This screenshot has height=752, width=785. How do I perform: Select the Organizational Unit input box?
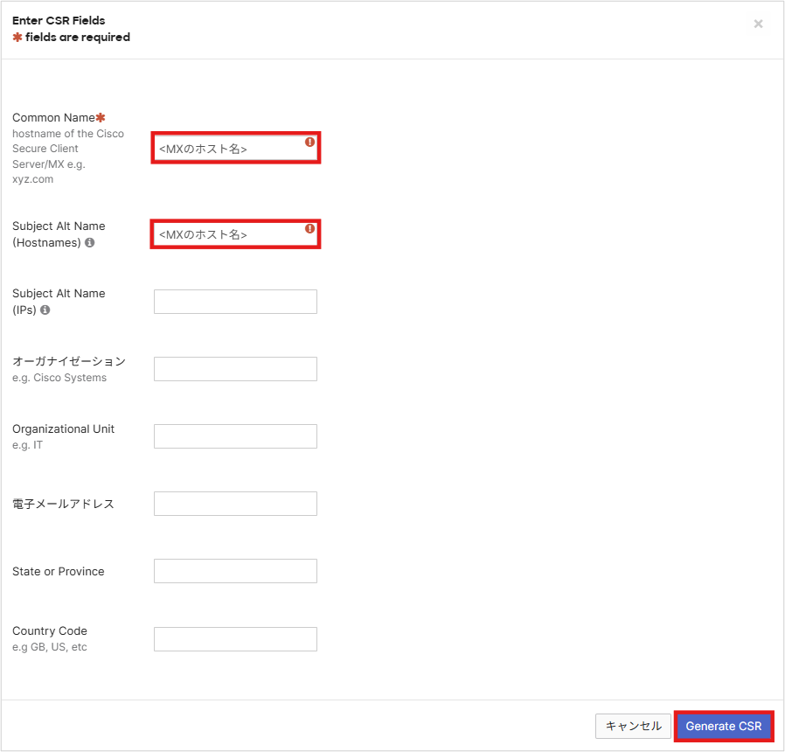pyautogui.click(x=235, y=436)
